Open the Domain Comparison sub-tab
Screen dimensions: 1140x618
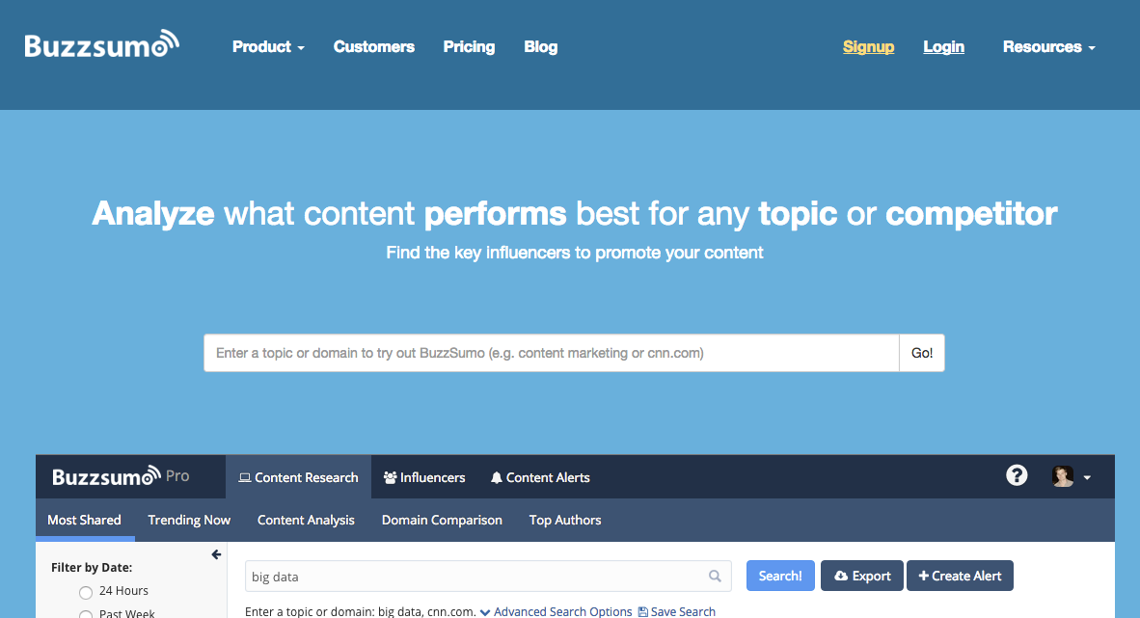coord(442,520)
